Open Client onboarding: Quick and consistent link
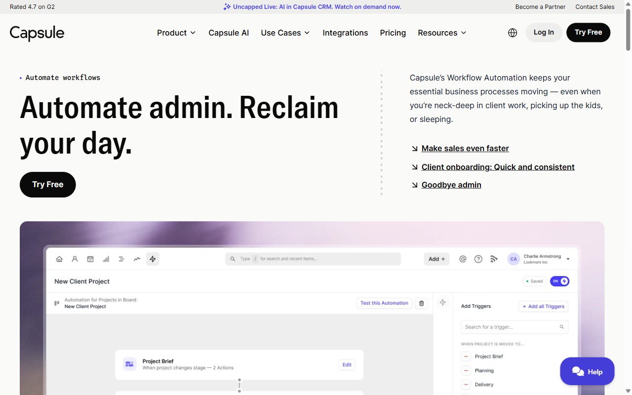This screenshot has height=395, width=632. pos(498,167)
